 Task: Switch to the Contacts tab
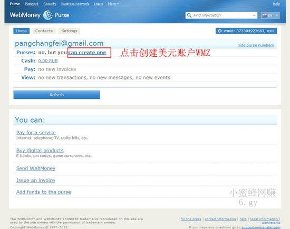pos(44,31)
